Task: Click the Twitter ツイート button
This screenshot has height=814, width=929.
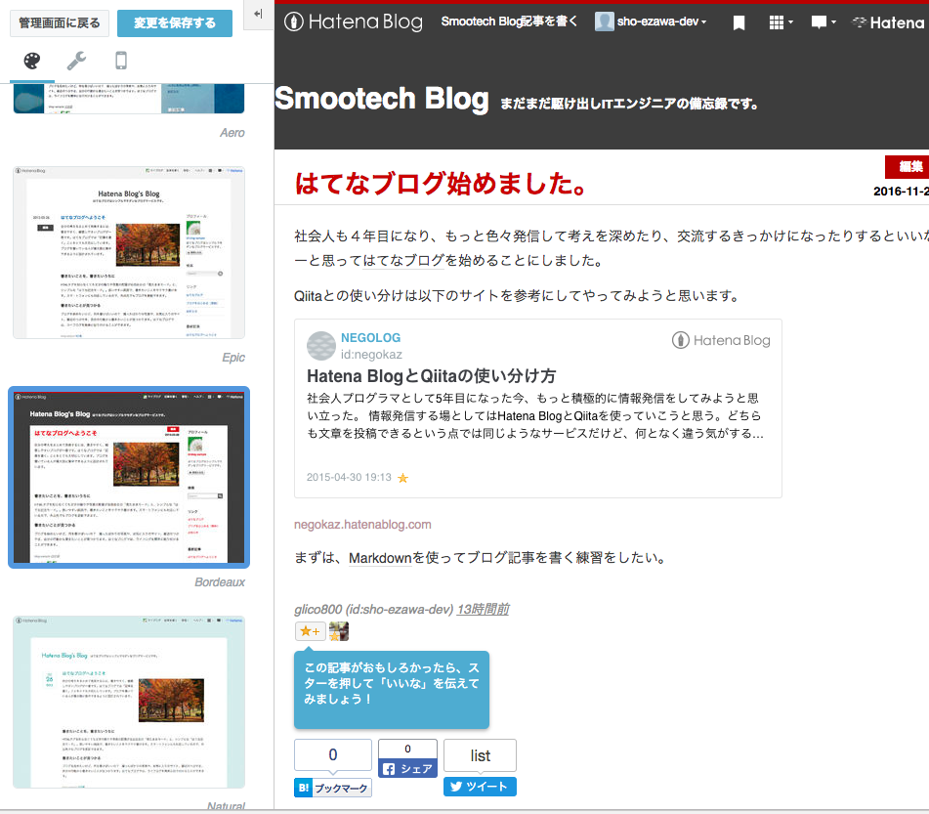Action: [480, 787]
